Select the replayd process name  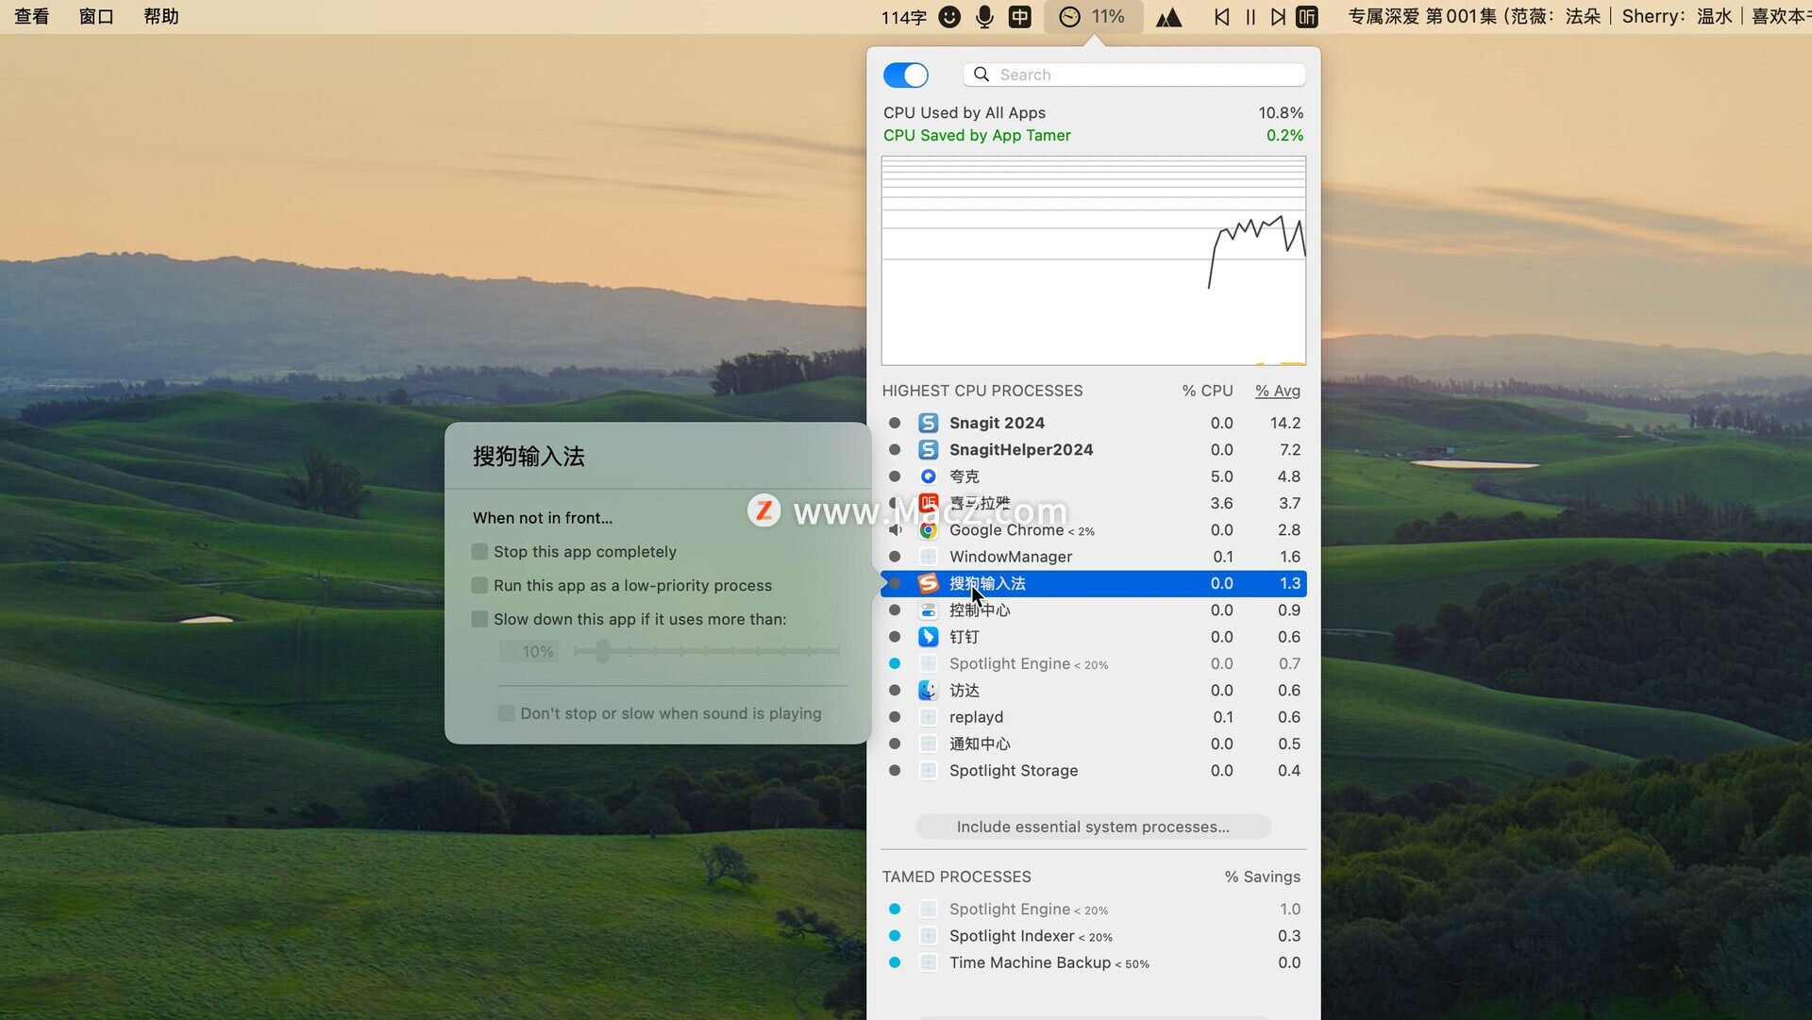pyautogui.click(x=976, y=717)
